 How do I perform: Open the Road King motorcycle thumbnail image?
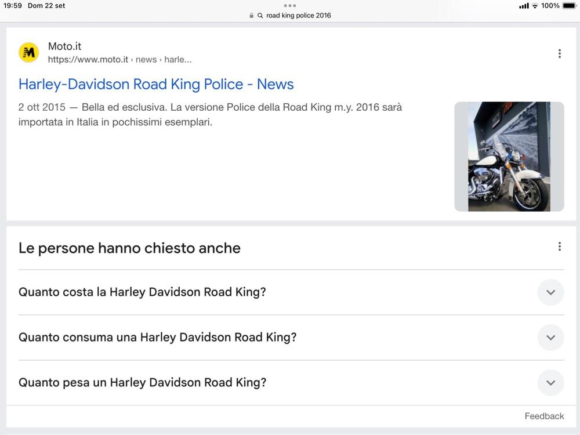pos(509,157)
